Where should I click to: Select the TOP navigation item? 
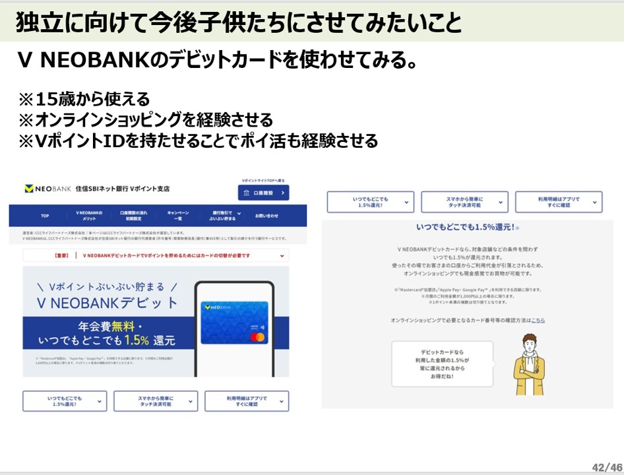coord(45,216)
